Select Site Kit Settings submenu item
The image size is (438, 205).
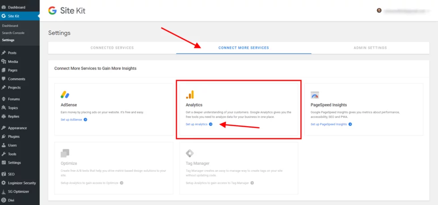[x=8, y=40]
